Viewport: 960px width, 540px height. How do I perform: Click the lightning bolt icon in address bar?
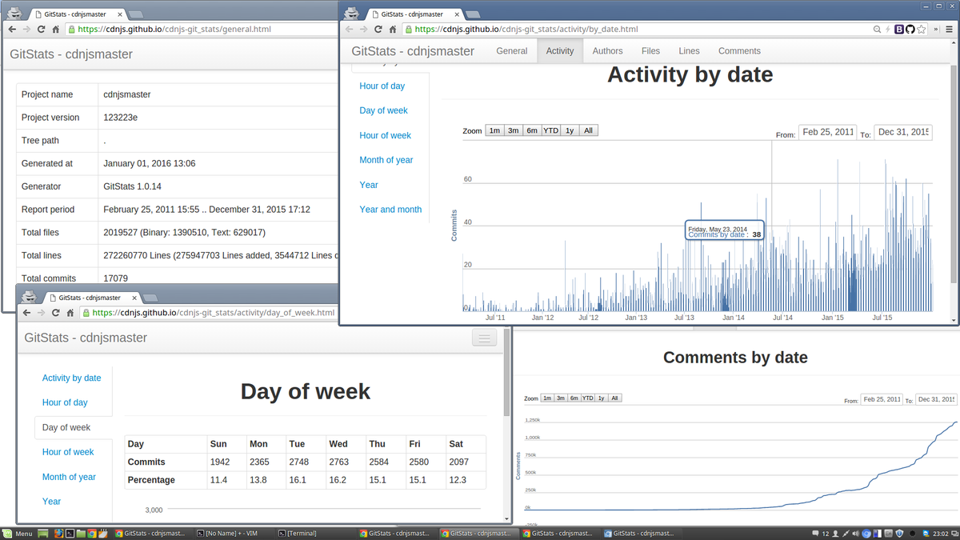887,29
